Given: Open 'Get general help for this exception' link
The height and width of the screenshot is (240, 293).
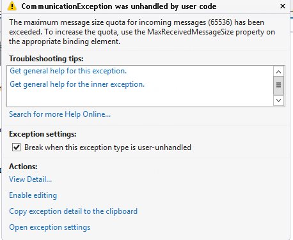Looking at the screenshot, I should coord(68,71).
